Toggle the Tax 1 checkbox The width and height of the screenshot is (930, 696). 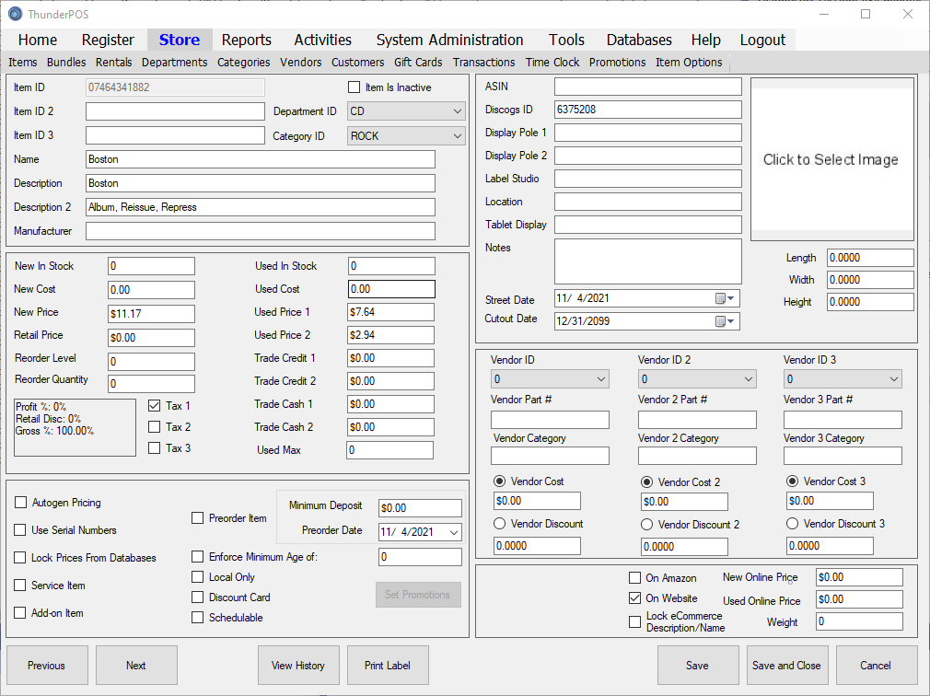(155, 405)
